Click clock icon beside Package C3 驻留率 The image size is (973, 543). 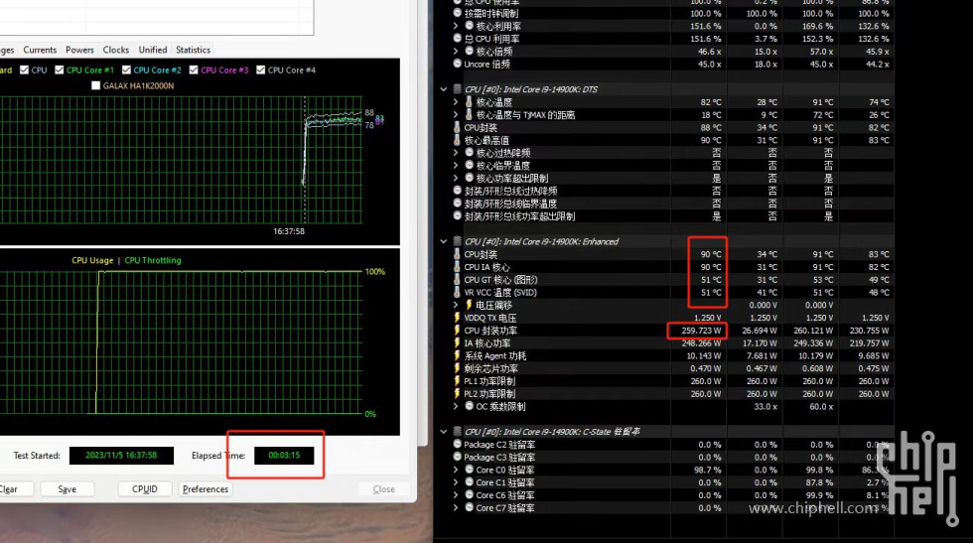pos(458,457)
